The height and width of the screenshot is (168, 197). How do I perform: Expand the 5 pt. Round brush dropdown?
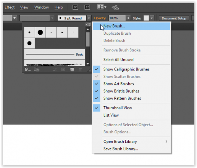(89, 18)
